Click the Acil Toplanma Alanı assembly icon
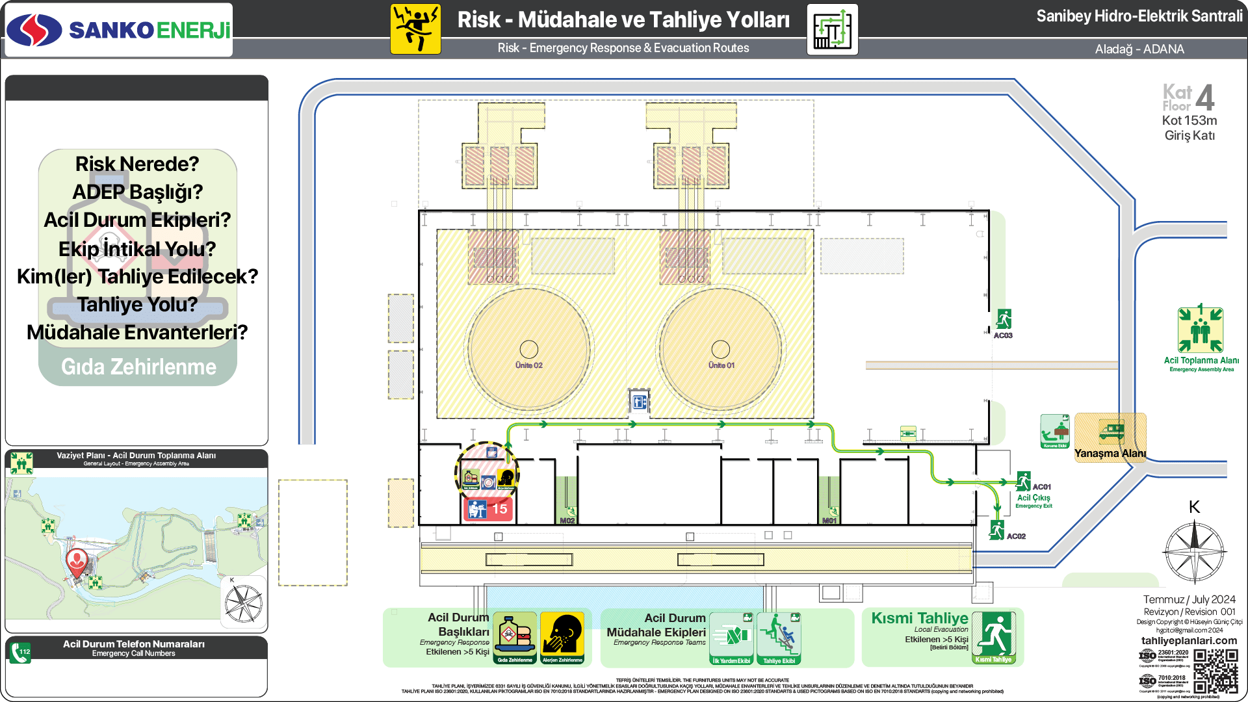Image resolution: width=1248 pixels, height=702 pixels. 1200,330
